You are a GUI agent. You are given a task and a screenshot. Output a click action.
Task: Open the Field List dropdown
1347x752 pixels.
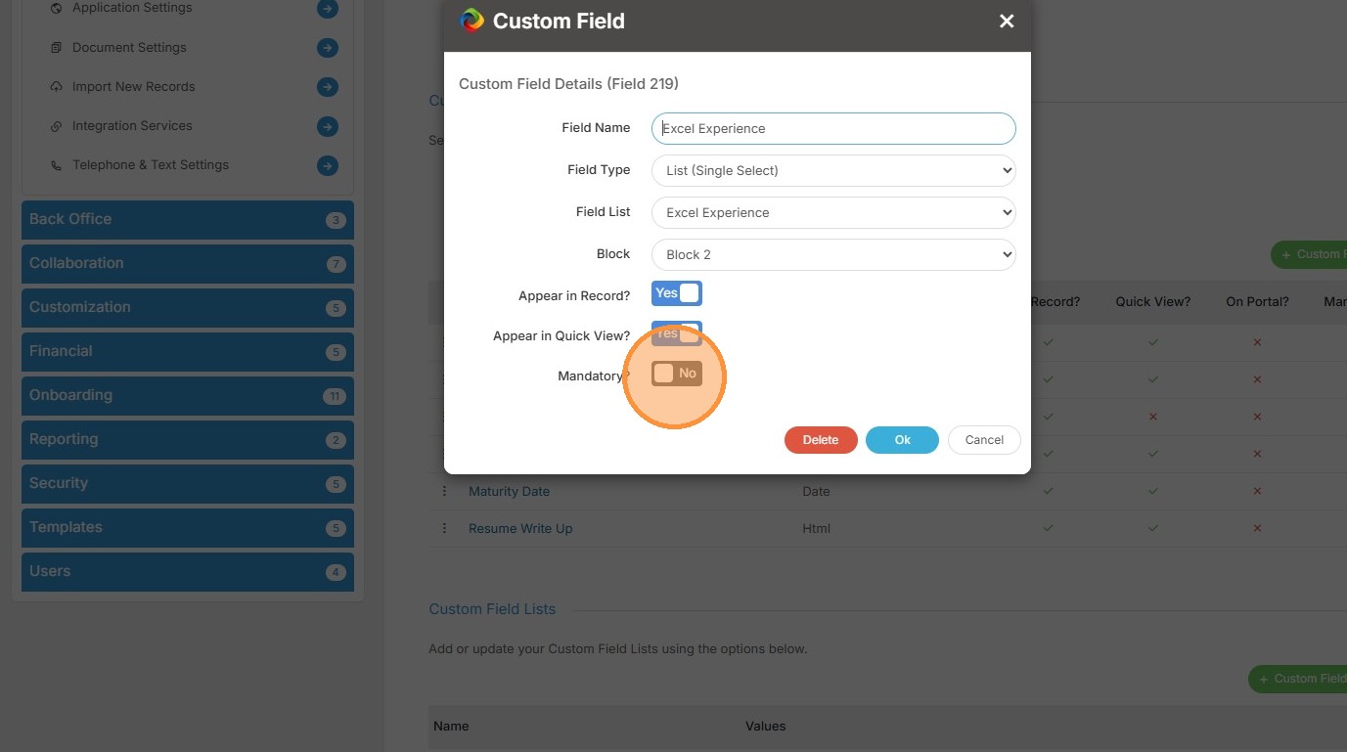[x=833, y=212]
